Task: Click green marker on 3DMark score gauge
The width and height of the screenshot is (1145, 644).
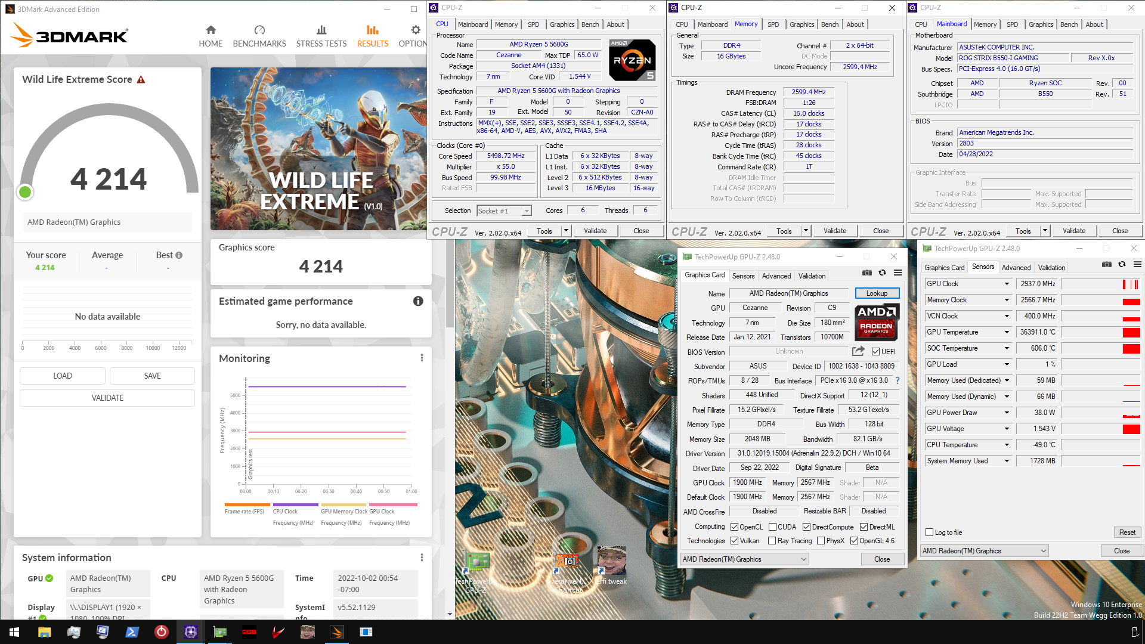Action: click(25, 192)
